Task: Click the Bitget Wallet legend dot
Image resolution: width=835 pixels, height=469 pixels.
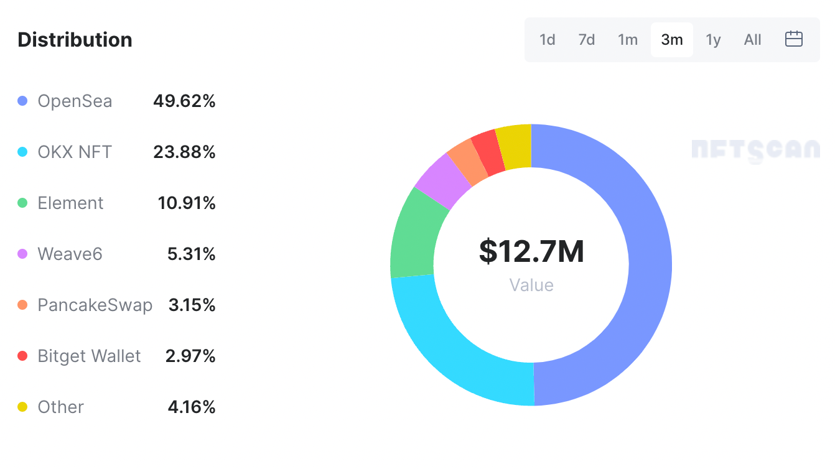Action: (x=22, y=356)
